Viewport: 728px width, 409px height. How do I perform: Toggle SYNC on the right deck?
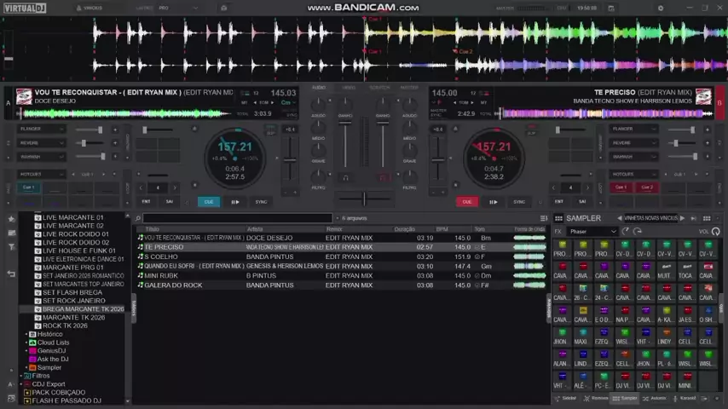tap(519, 202)
